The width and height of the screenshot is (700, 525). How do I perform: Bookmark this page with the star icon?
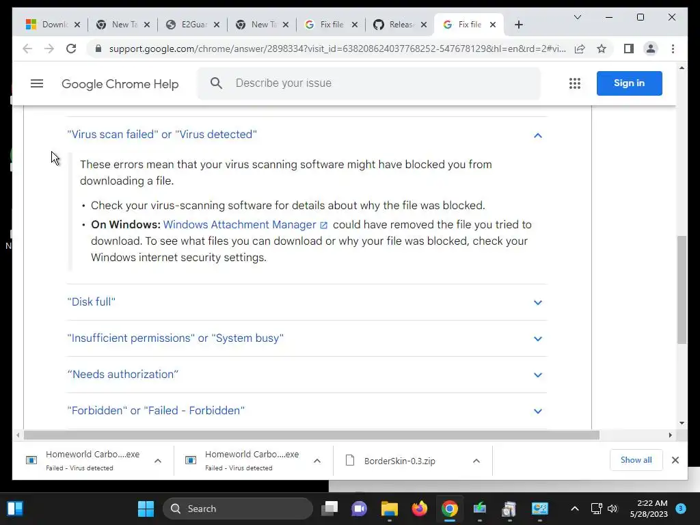[602, 49]
